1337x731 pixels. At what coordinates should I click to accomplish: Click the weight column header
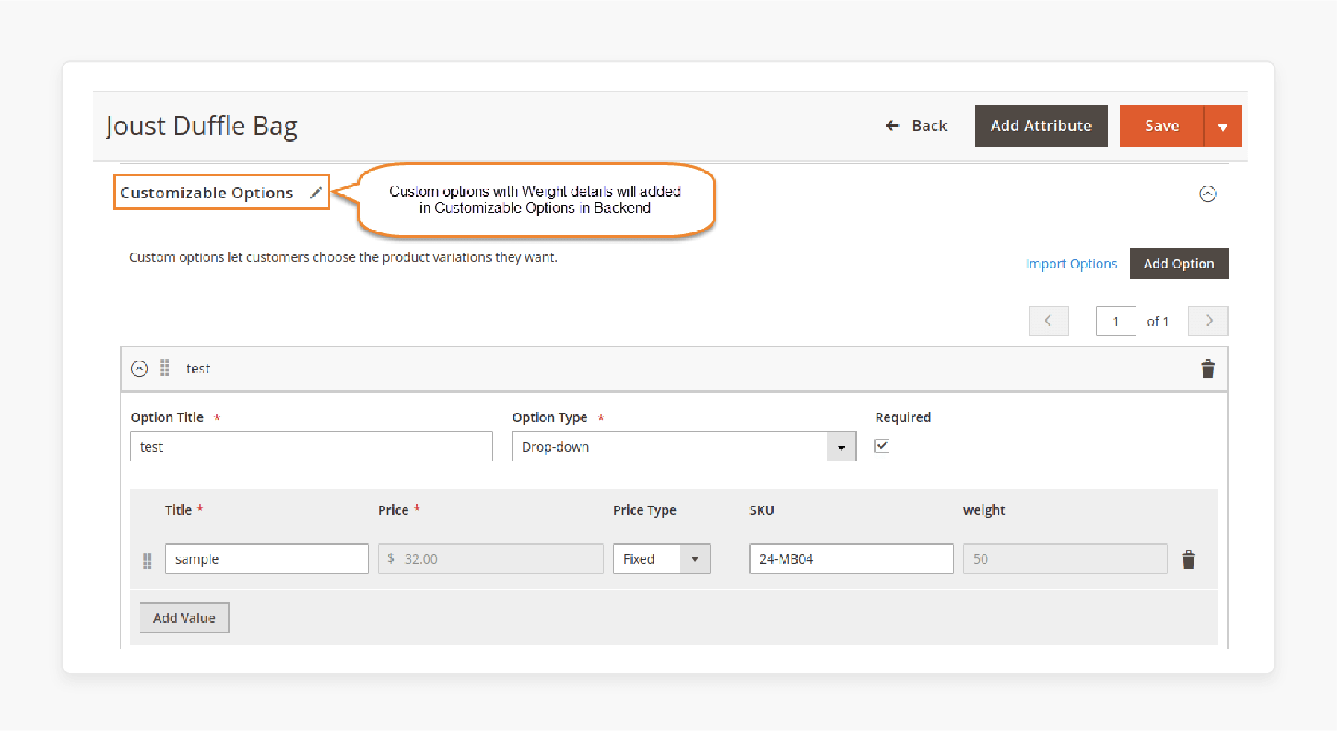(x=983, y=510)
